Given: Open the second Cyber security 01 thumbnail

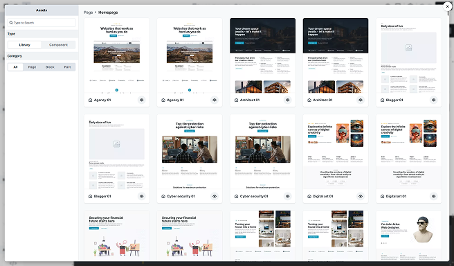Looking at the screenshot, I should tap(262, 152).
